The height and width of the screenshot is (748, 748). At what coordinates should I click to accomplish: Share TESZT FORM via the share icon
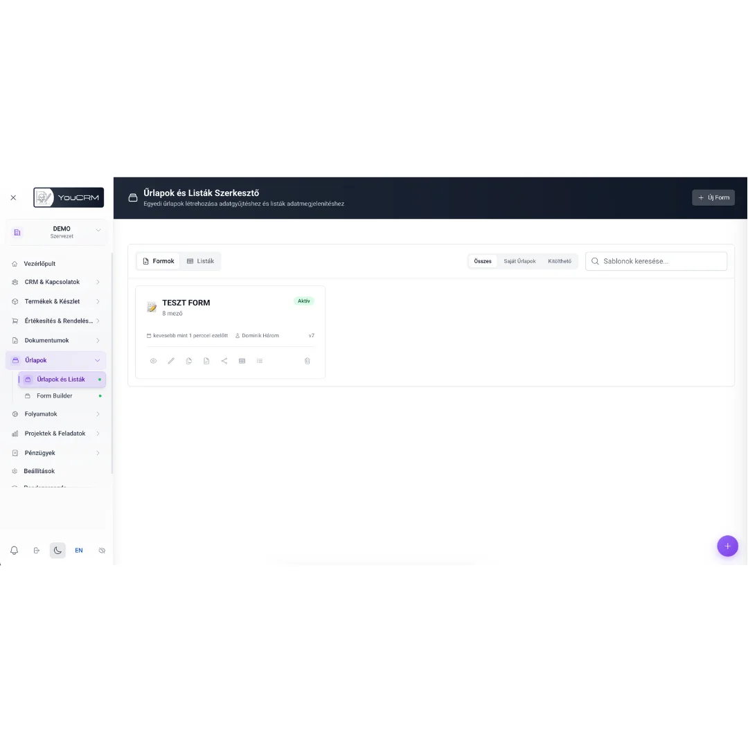(224, 361)
